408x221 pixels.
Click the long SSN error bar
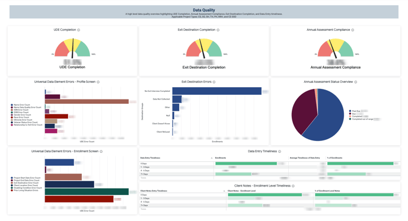87,101
